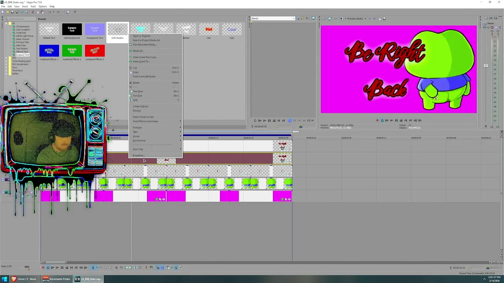Expand the Third Party folder
The height and width of the screenshot is (283, 504).
[x=6, y=71]
